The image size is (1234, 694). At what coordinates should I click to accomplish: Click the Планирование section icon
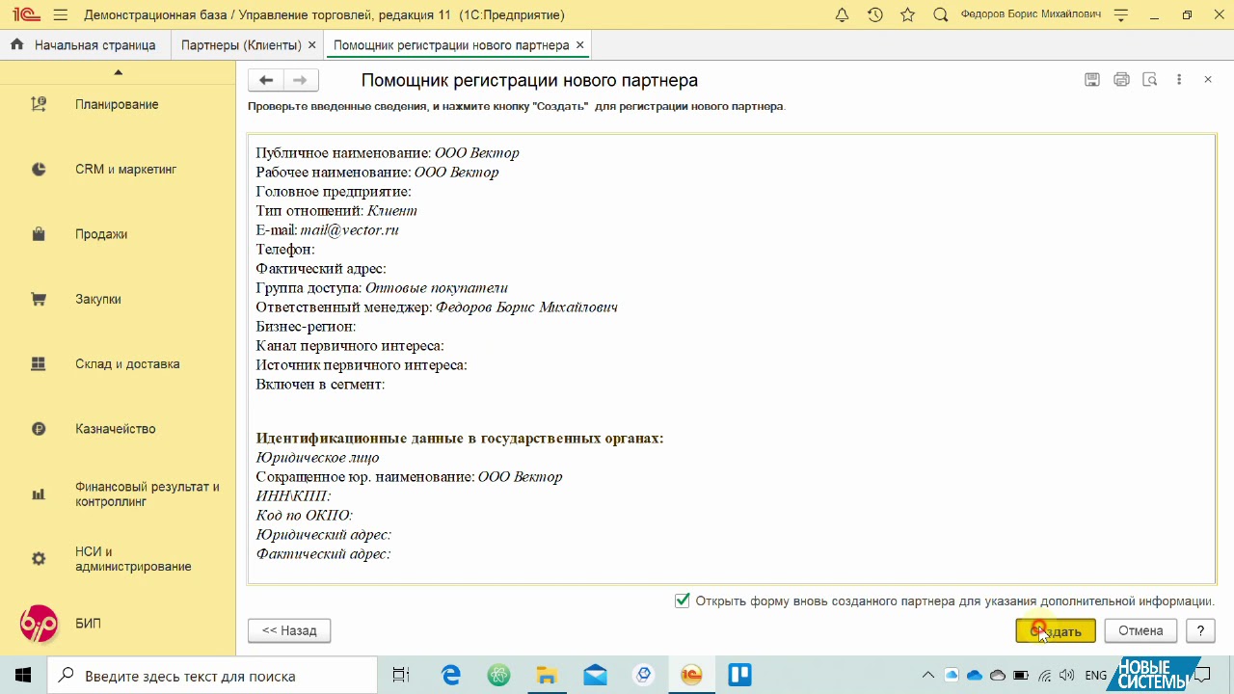click(39, 104)
